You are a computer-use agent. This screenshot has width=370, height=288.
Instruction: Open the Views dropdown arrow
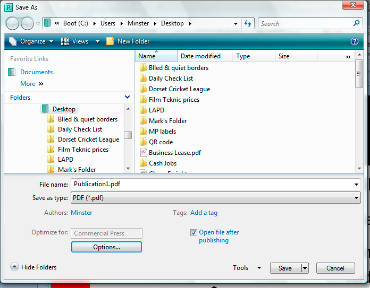(x=97, y=41)
